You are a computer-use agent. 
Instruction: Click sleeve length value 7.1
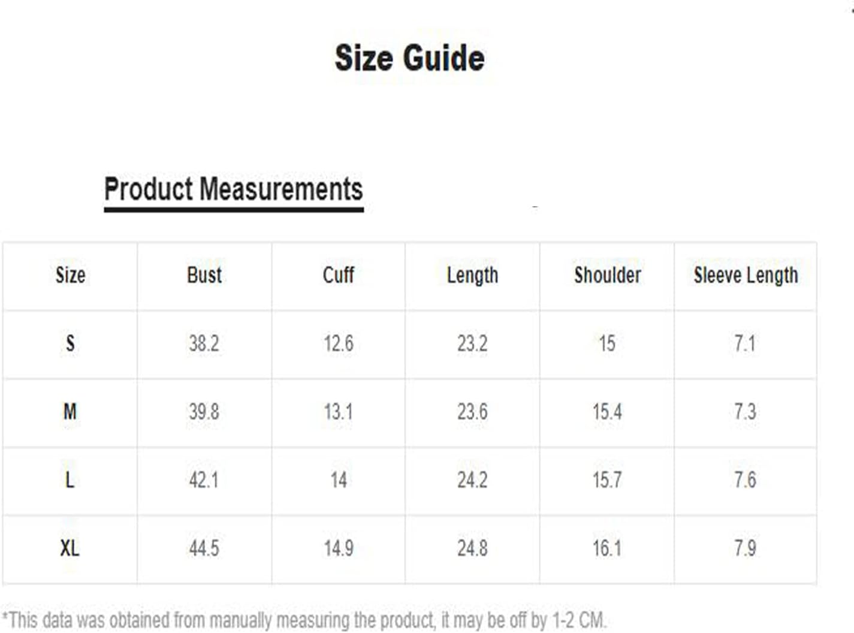coord(745,343)
